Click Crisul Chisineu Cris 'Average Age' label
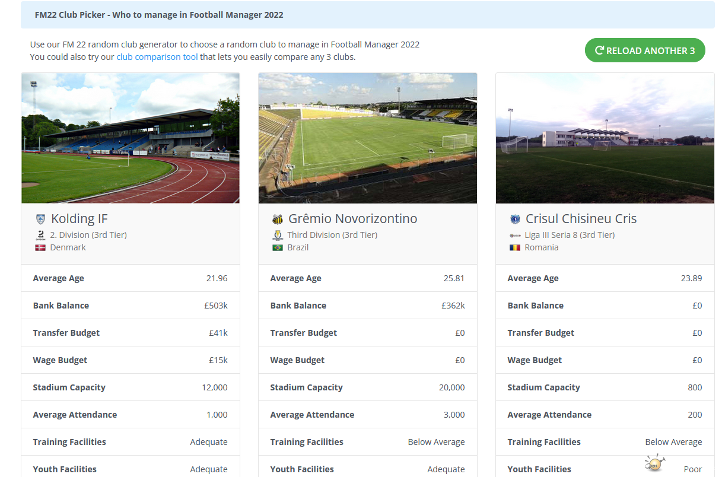The image size is (722, 477). [533, 278]
